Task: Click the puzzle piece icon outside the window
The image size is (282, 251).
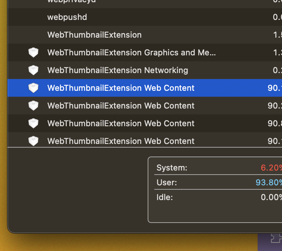Action: 276,238
